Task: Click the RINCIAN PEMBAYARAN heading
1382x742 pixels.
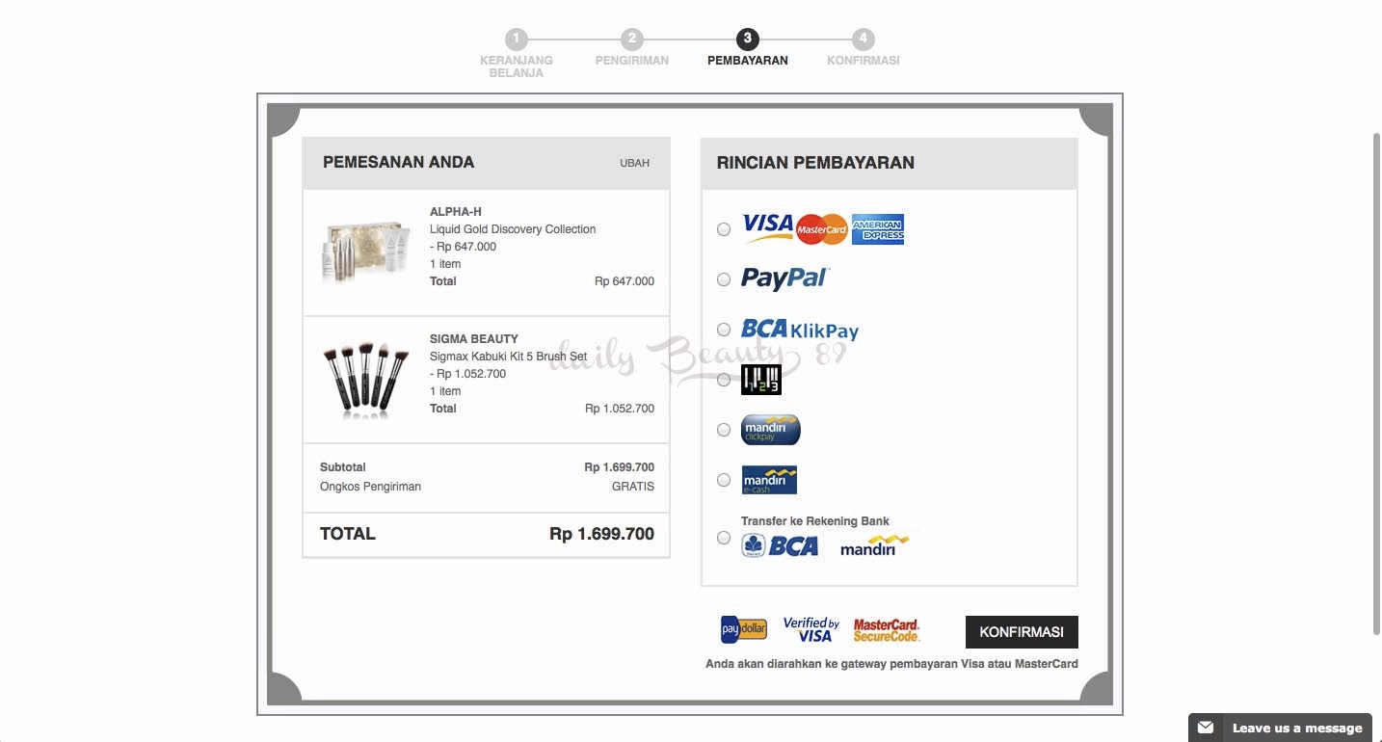Action: [815, 162]
